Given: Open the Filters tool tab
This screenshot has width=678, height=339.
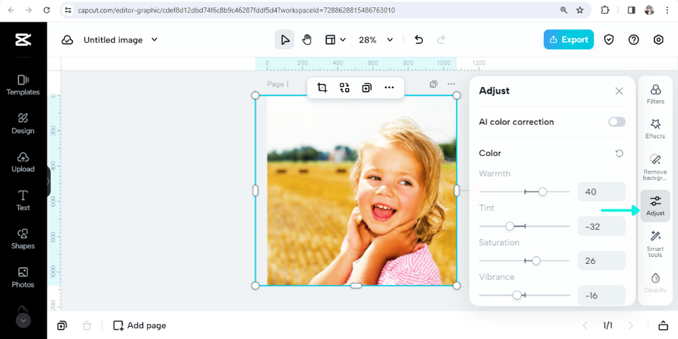Looking at the screenshot, I should 656,94.
